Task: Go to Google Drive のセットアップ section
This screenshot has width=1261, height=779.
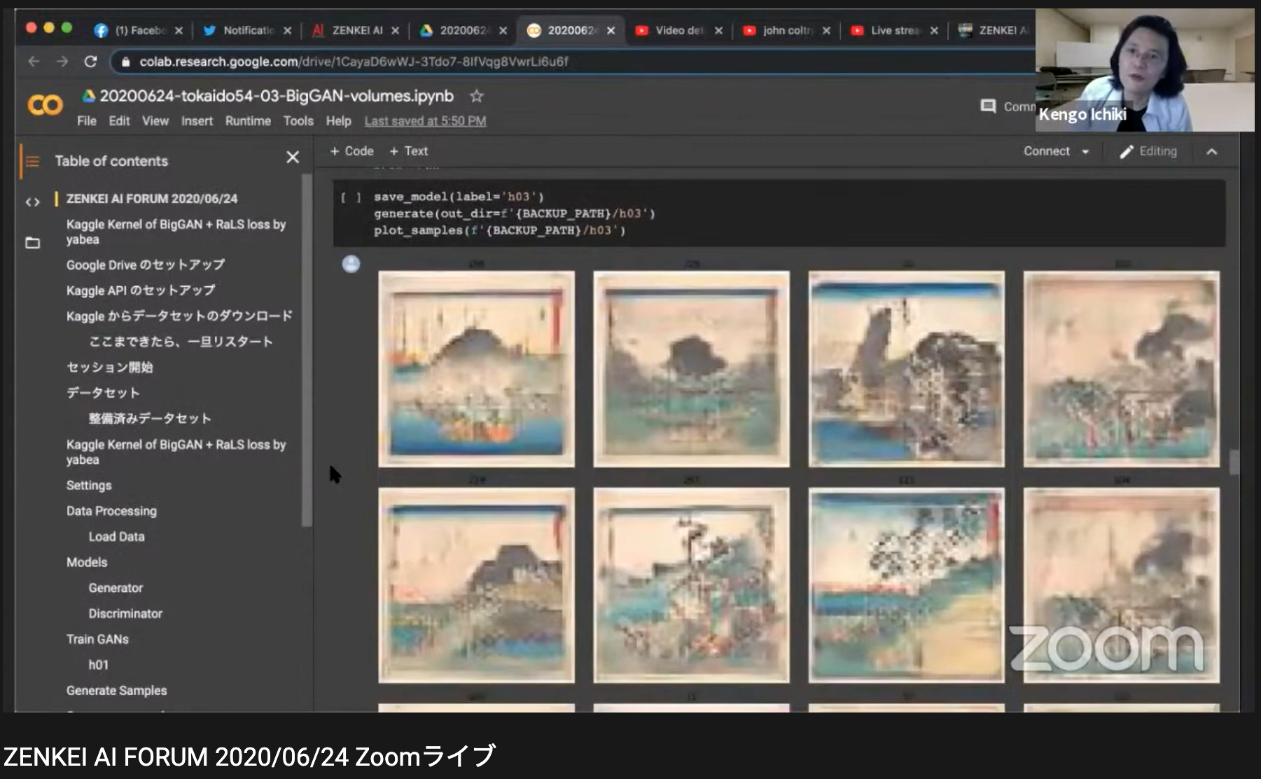Action: point(146,265)
